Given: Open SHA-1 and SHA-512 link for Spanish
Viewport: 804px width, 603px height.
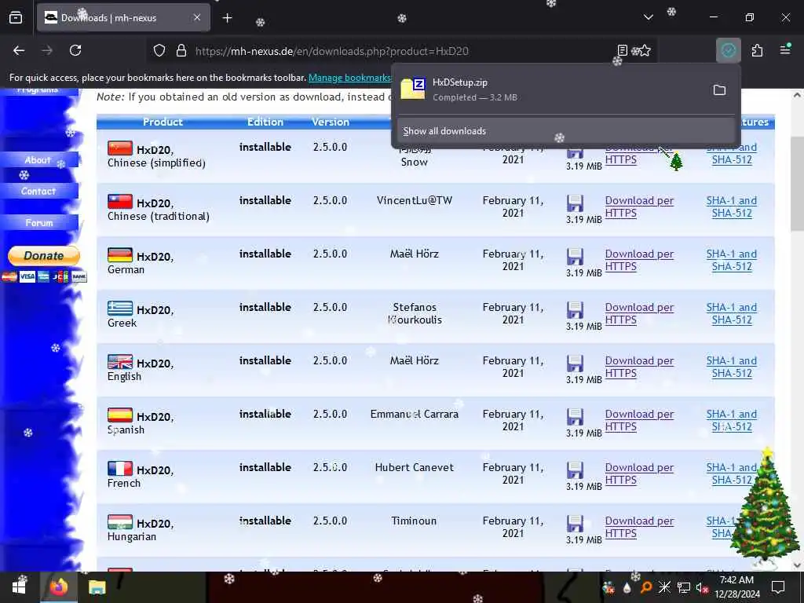Looking at the screenshot, I should click(x=731, y=420).
